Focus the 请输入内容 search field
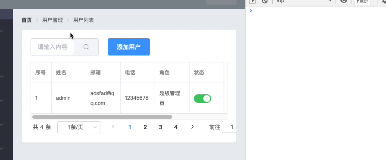The height and width of the screenshot is (160, 386). [x=53, y=47]
